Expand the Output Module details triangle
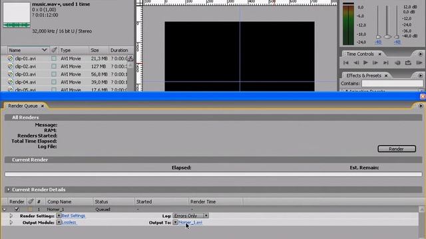The height and width of the screenshot is (239, 426). (11, 222)
